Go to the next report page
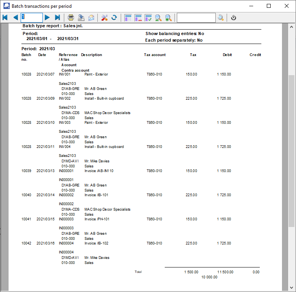The height and width of the screenshot is (292, 296). coord(47,18)
